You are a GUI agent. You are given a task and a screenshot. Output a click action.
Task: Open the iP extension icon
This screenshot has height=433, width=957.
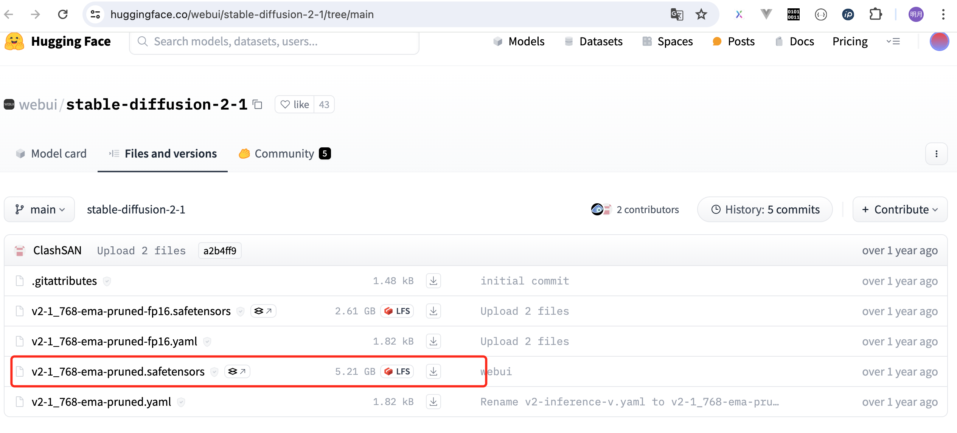[848, 14]
